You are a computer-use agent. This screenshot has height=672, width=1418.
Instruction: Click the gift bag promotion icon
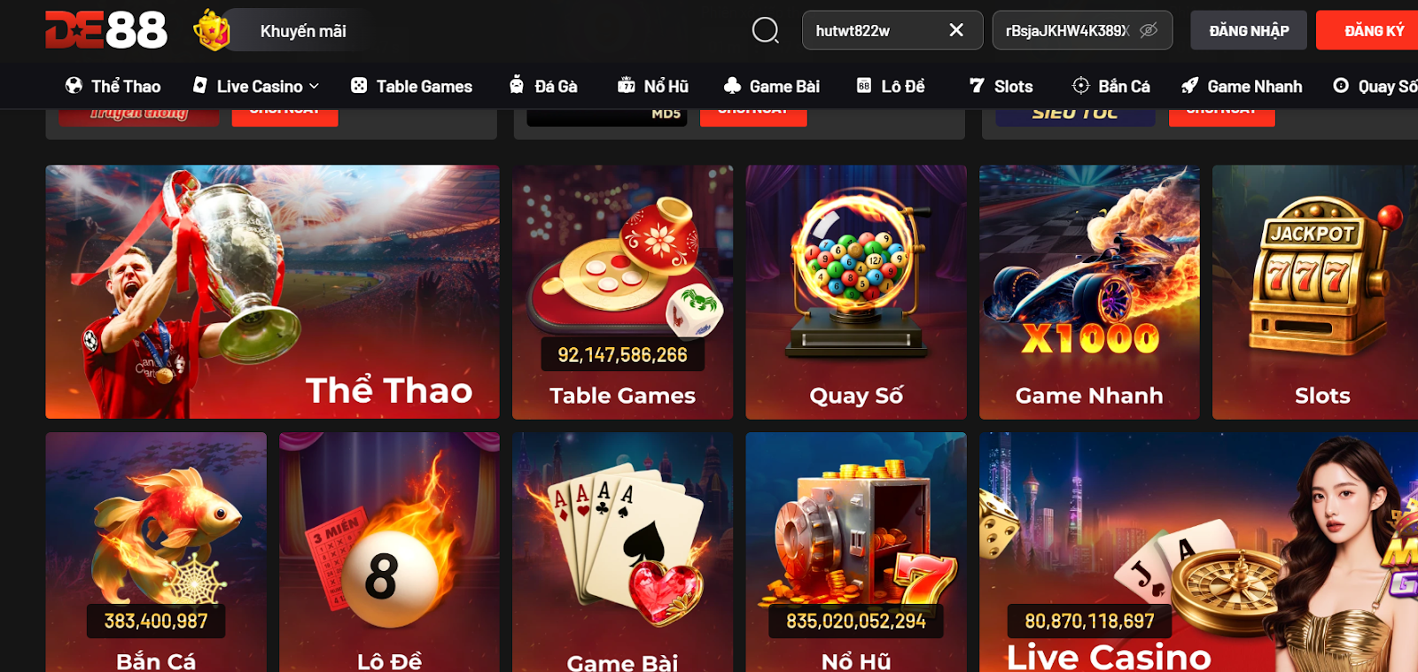pyautogui.click(x=212, y=30)
